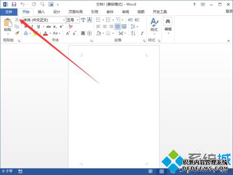Switch to the 引用 References tab
233x175 pixels.
[x=95, y=12]
